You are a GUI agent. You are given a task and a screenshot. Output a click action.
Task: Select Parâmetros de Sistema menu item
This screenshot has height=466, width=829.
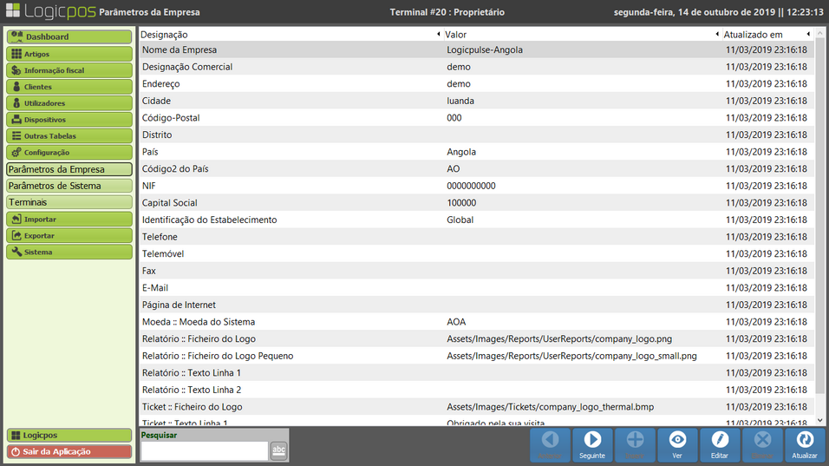pyautogui.click(x=69, y=186)
